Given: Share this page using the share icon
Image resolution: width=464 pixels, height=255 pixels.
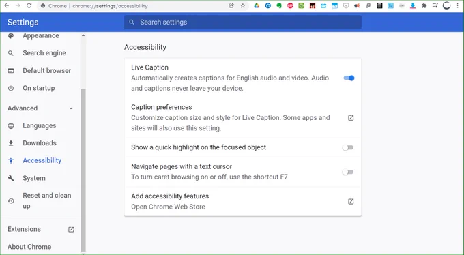Looking at the screenshot, I should (x=231, y=5).
